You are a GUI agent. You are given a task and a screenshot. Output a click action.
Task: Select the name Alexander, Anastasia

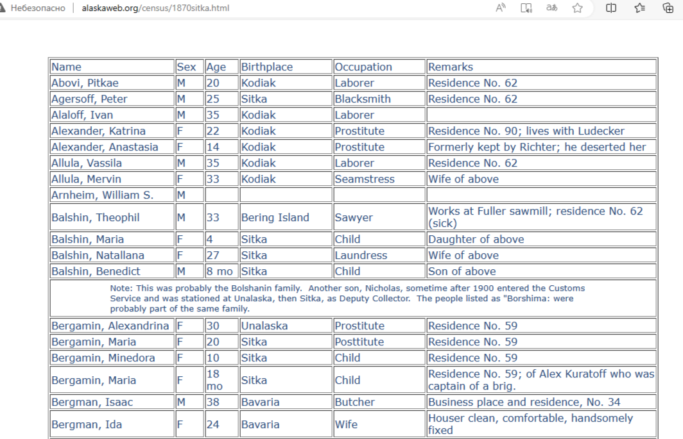105,147
